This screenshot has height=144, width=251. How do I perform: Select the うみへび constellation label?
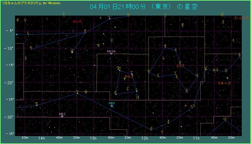[x=224, y=83]
